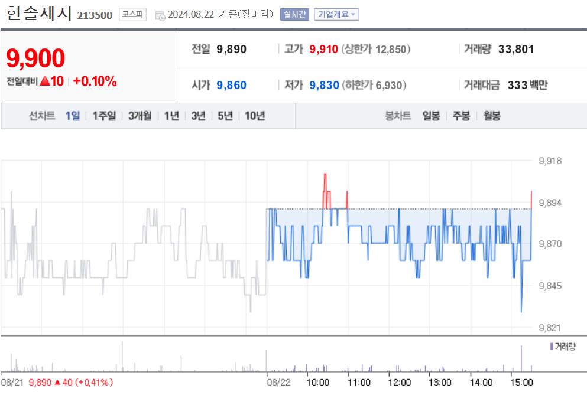Viewport: 587px width, 405px height.
Task: Click the 전일 value 9,890
Action: (x=231, y=50)
